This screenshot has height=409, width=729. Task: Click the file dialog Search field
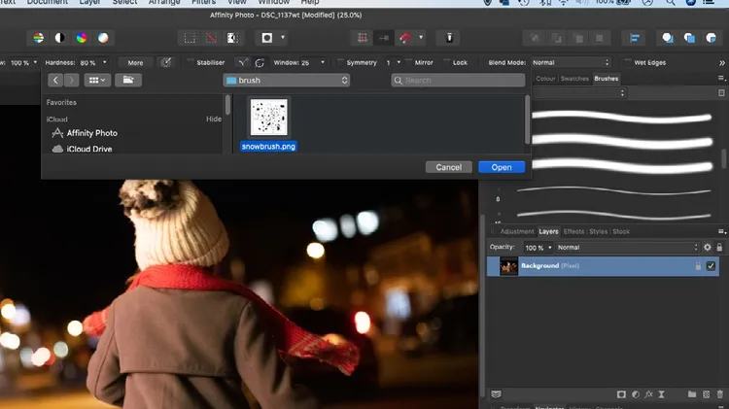click(x=458, y=80)
